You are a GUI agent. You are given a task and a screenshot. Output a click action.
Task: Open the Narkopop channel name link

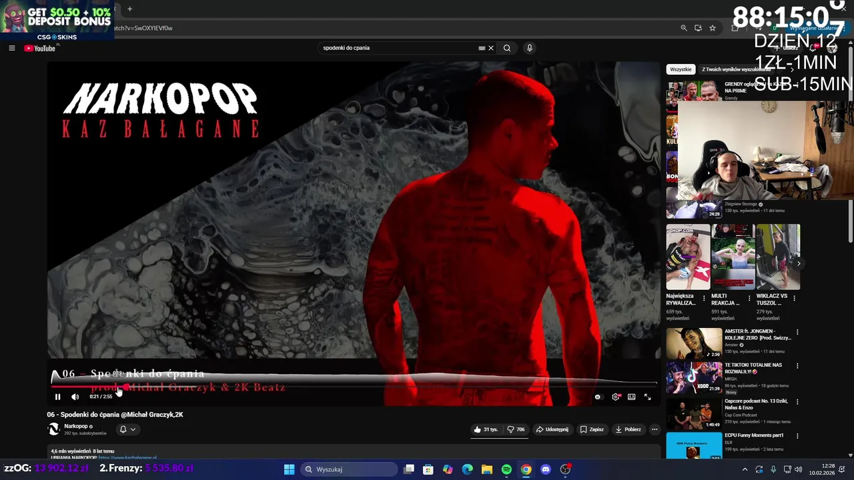[x=76, y=426]
